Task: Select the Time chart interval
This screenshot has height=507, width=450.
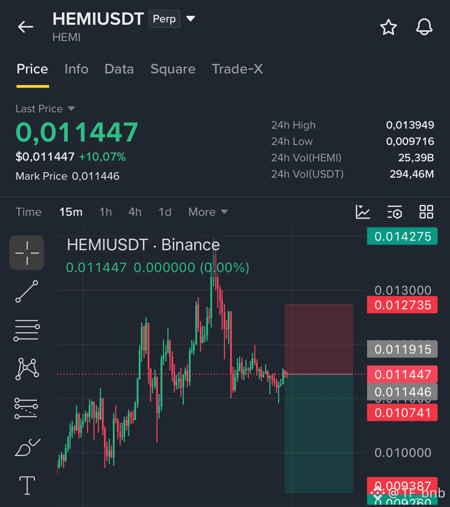Action: tap(28, 212)
